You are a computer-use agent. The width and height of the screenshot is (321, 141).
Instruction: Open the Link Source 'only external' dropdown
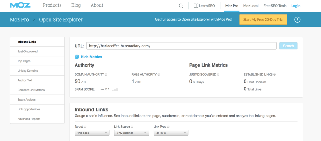(x=131, y=133)
